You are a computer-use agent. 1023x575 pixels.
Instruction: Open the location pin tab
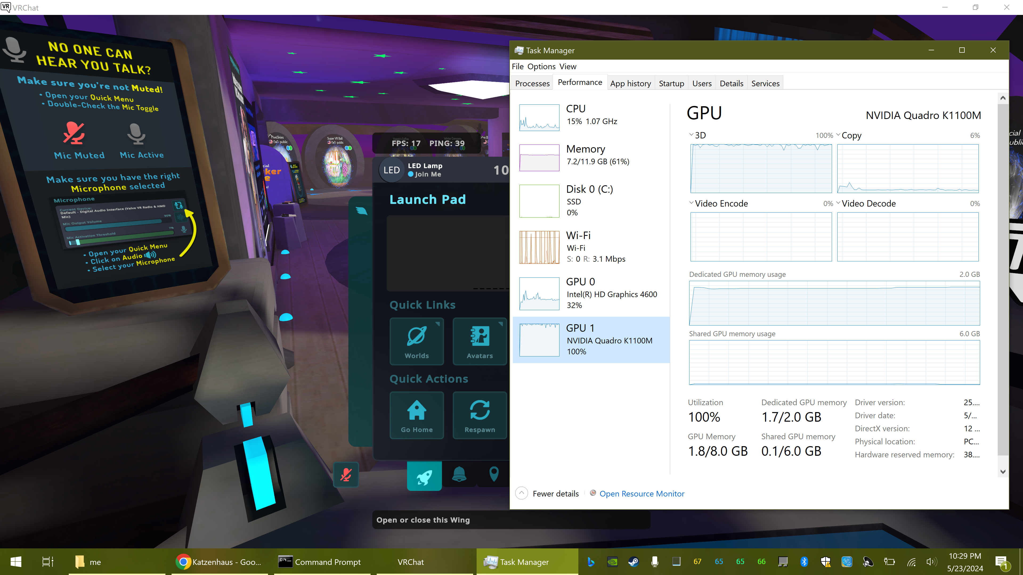tap(494, 474)
